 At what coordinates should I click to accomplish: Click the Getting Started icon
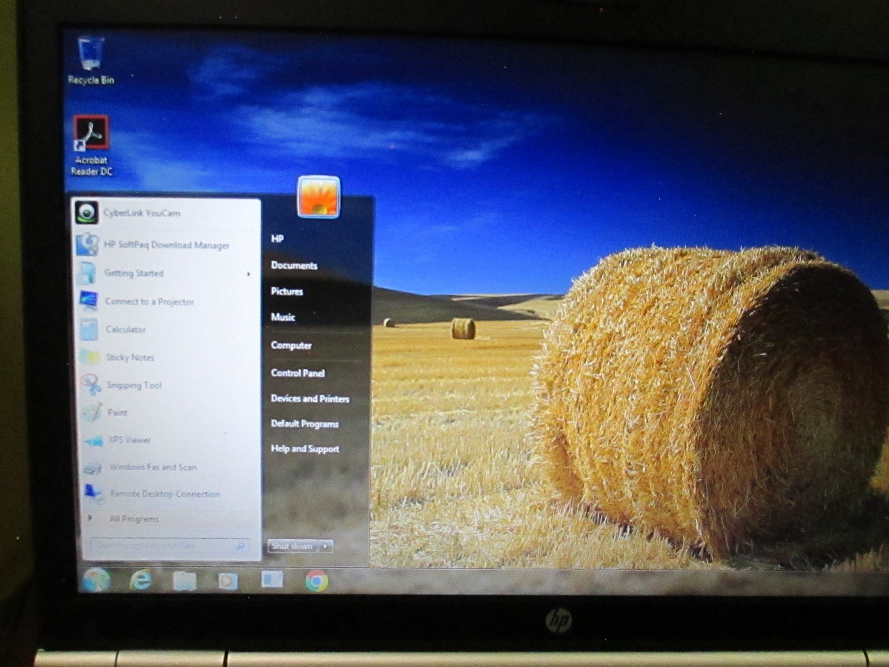(x=87, y=273)
